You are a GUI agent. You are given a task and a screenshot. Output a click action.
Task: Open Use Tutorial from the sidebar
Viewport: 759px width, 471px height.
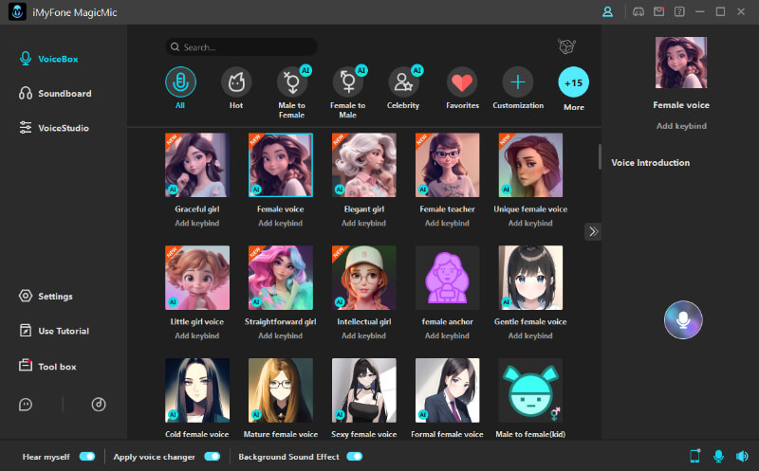pyautogui.click(x=54, y=331)
